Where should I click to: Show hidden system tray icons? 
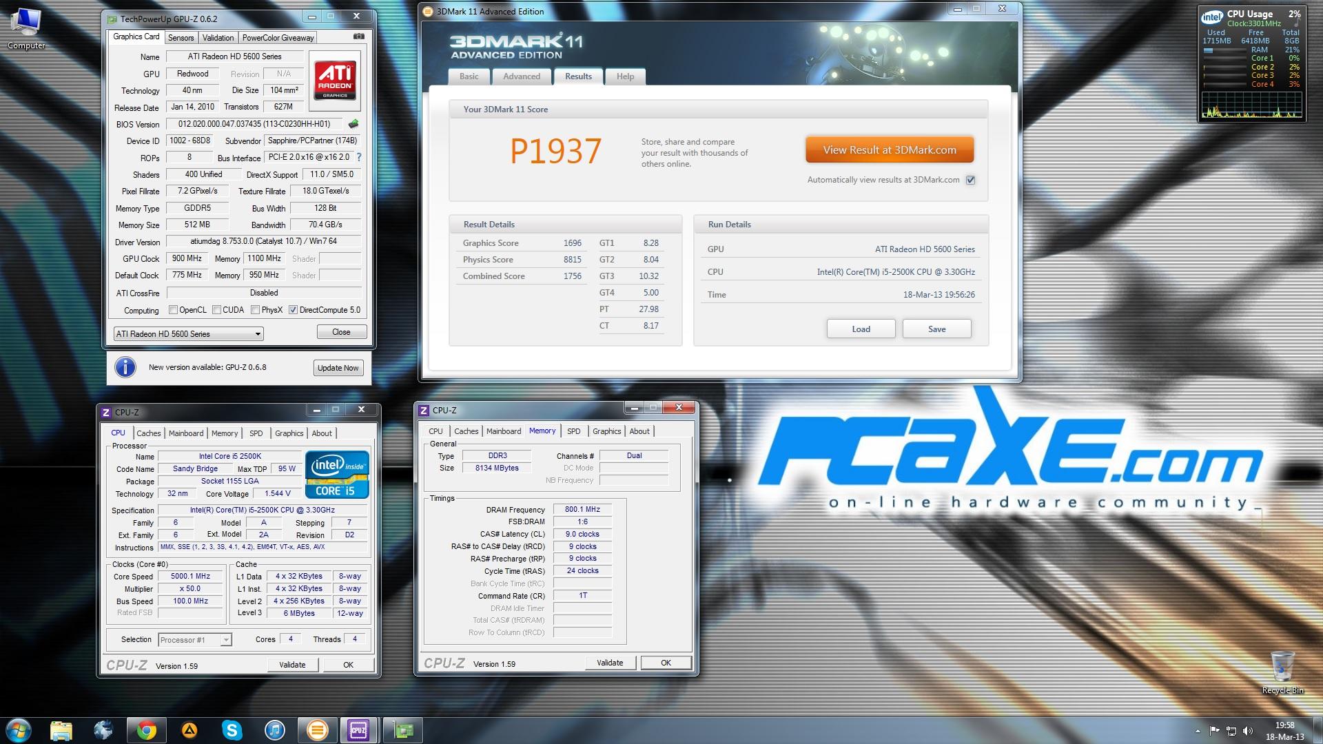1198,731
